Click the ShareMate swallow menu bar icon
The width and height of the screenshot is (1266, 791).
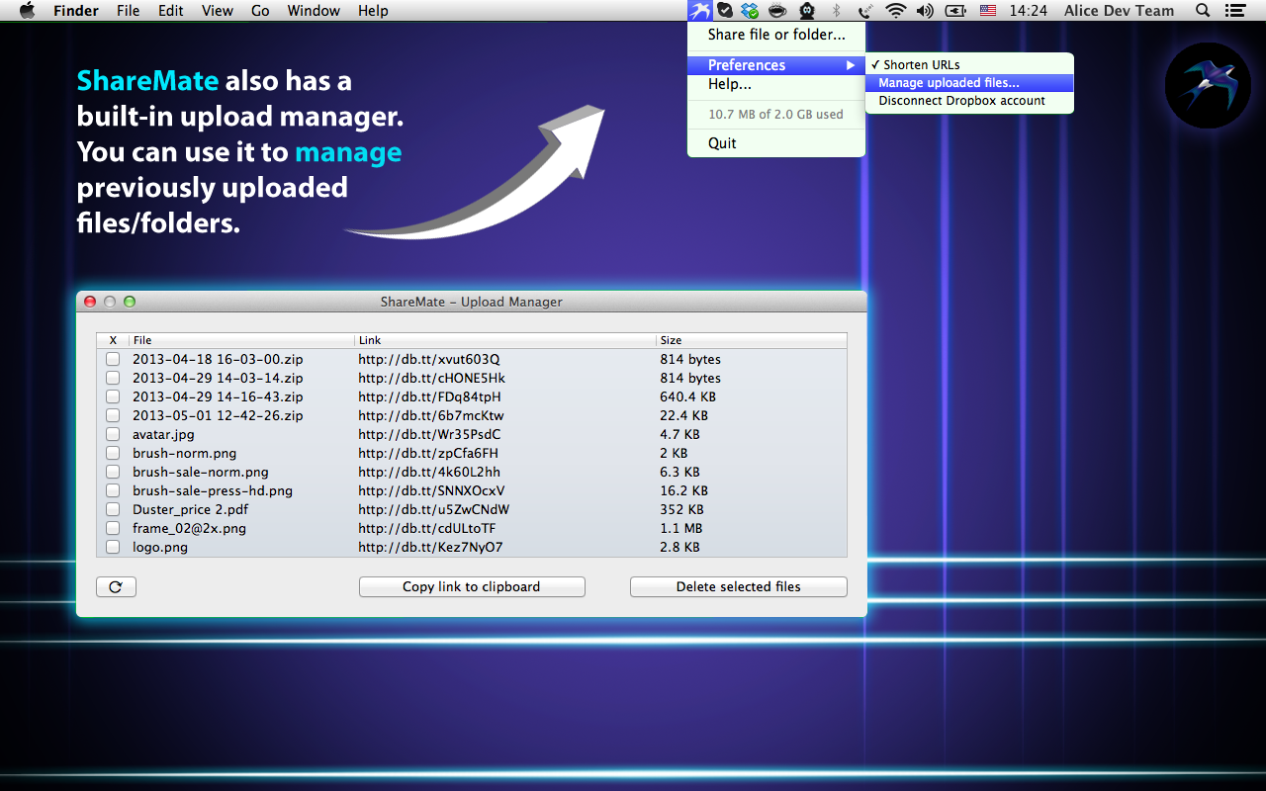tap(700, 11)
